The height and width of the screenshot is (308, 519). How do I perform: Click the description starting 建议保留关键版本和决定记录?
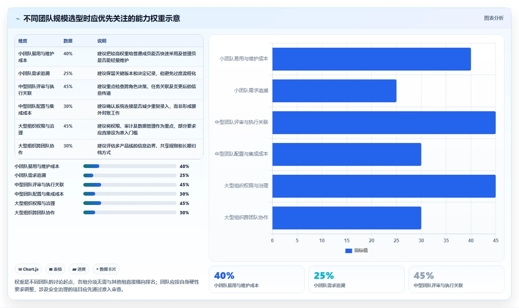coord(147,73)
